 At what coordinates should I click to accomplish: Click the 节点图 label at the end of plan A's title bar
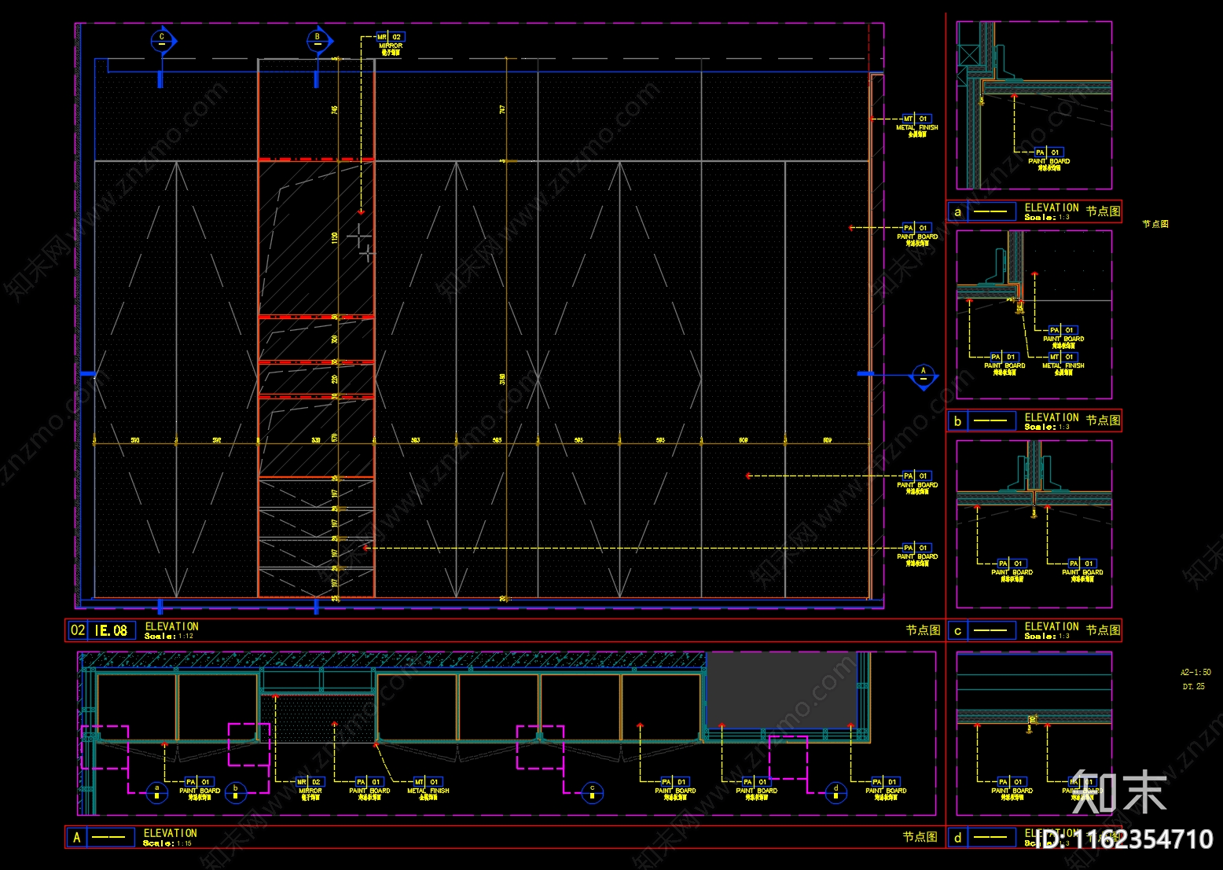tap(920, 838)
